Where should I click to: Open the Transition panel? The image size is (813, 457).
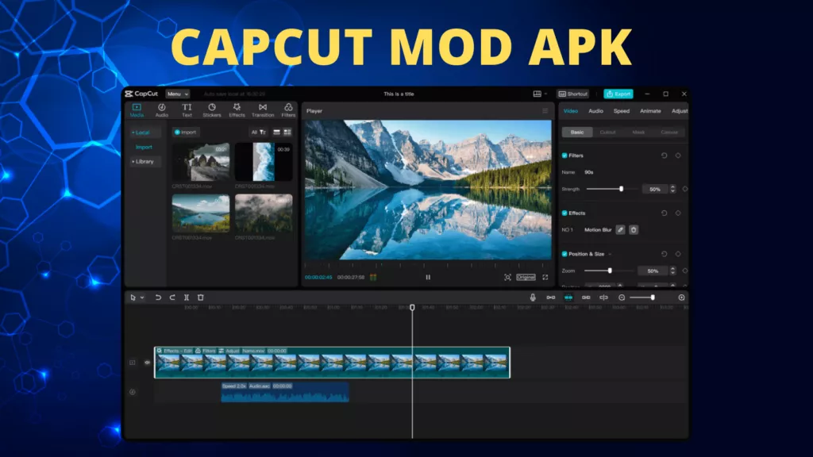click(x=263, y=109)
